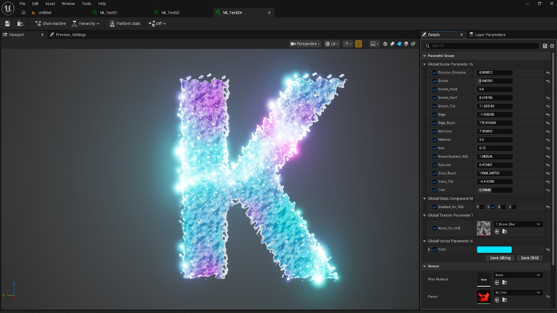Select the cube preview mesh icon
The width and height of the screenshot is (557, 313).
[406, 44]
